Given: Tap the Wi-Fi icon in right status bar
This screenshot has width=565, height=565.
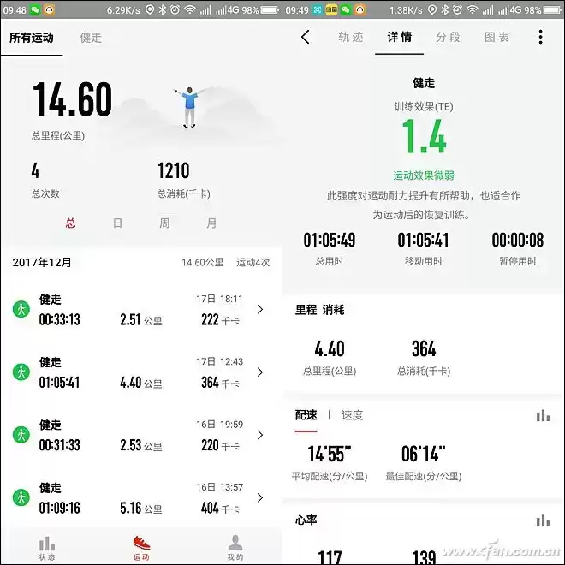Looking at the screenshot, I should click(x=473, y=9).
